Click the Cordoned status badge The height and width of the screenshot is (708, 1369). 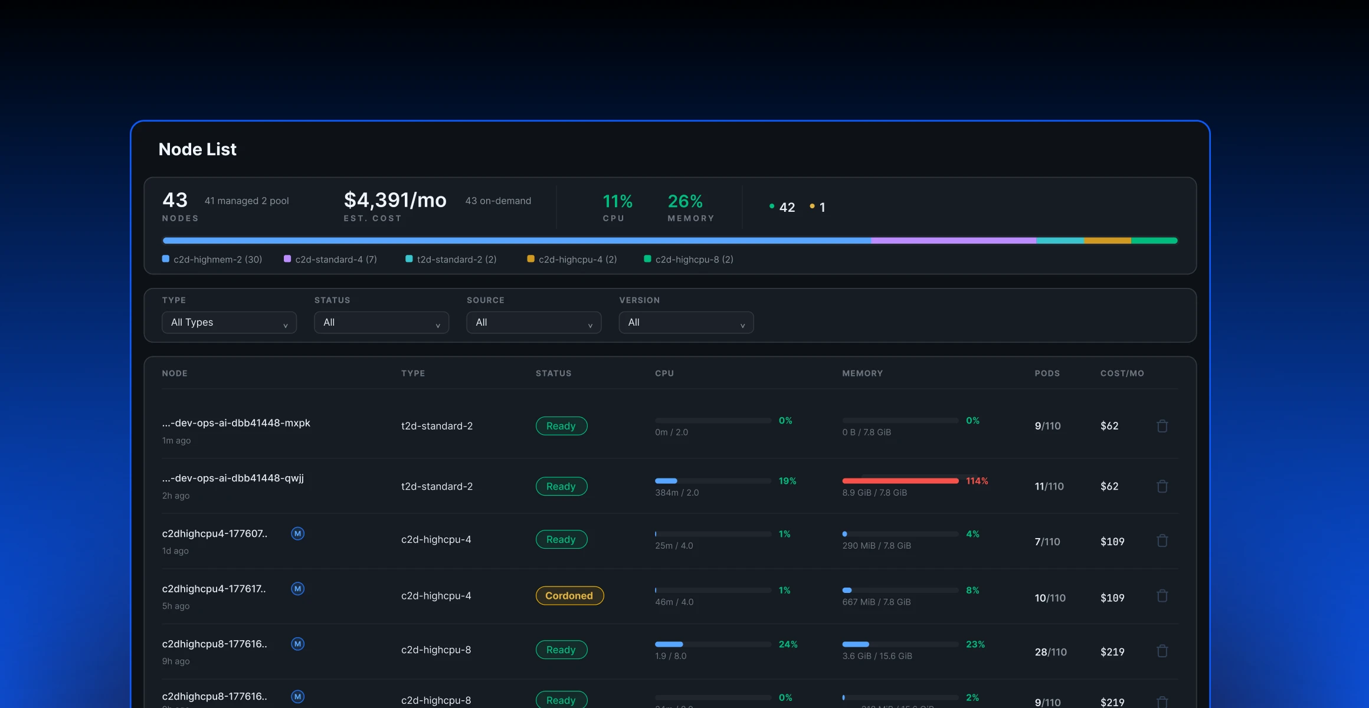[569, 596]
